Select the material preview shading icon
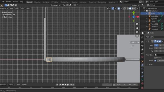The height and width of the screenshot is (92, 164). pos(133,8)
